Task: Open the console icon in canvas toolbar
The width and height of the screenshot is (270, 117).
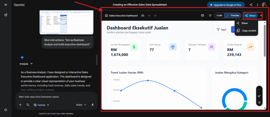Action: [202, 16]
